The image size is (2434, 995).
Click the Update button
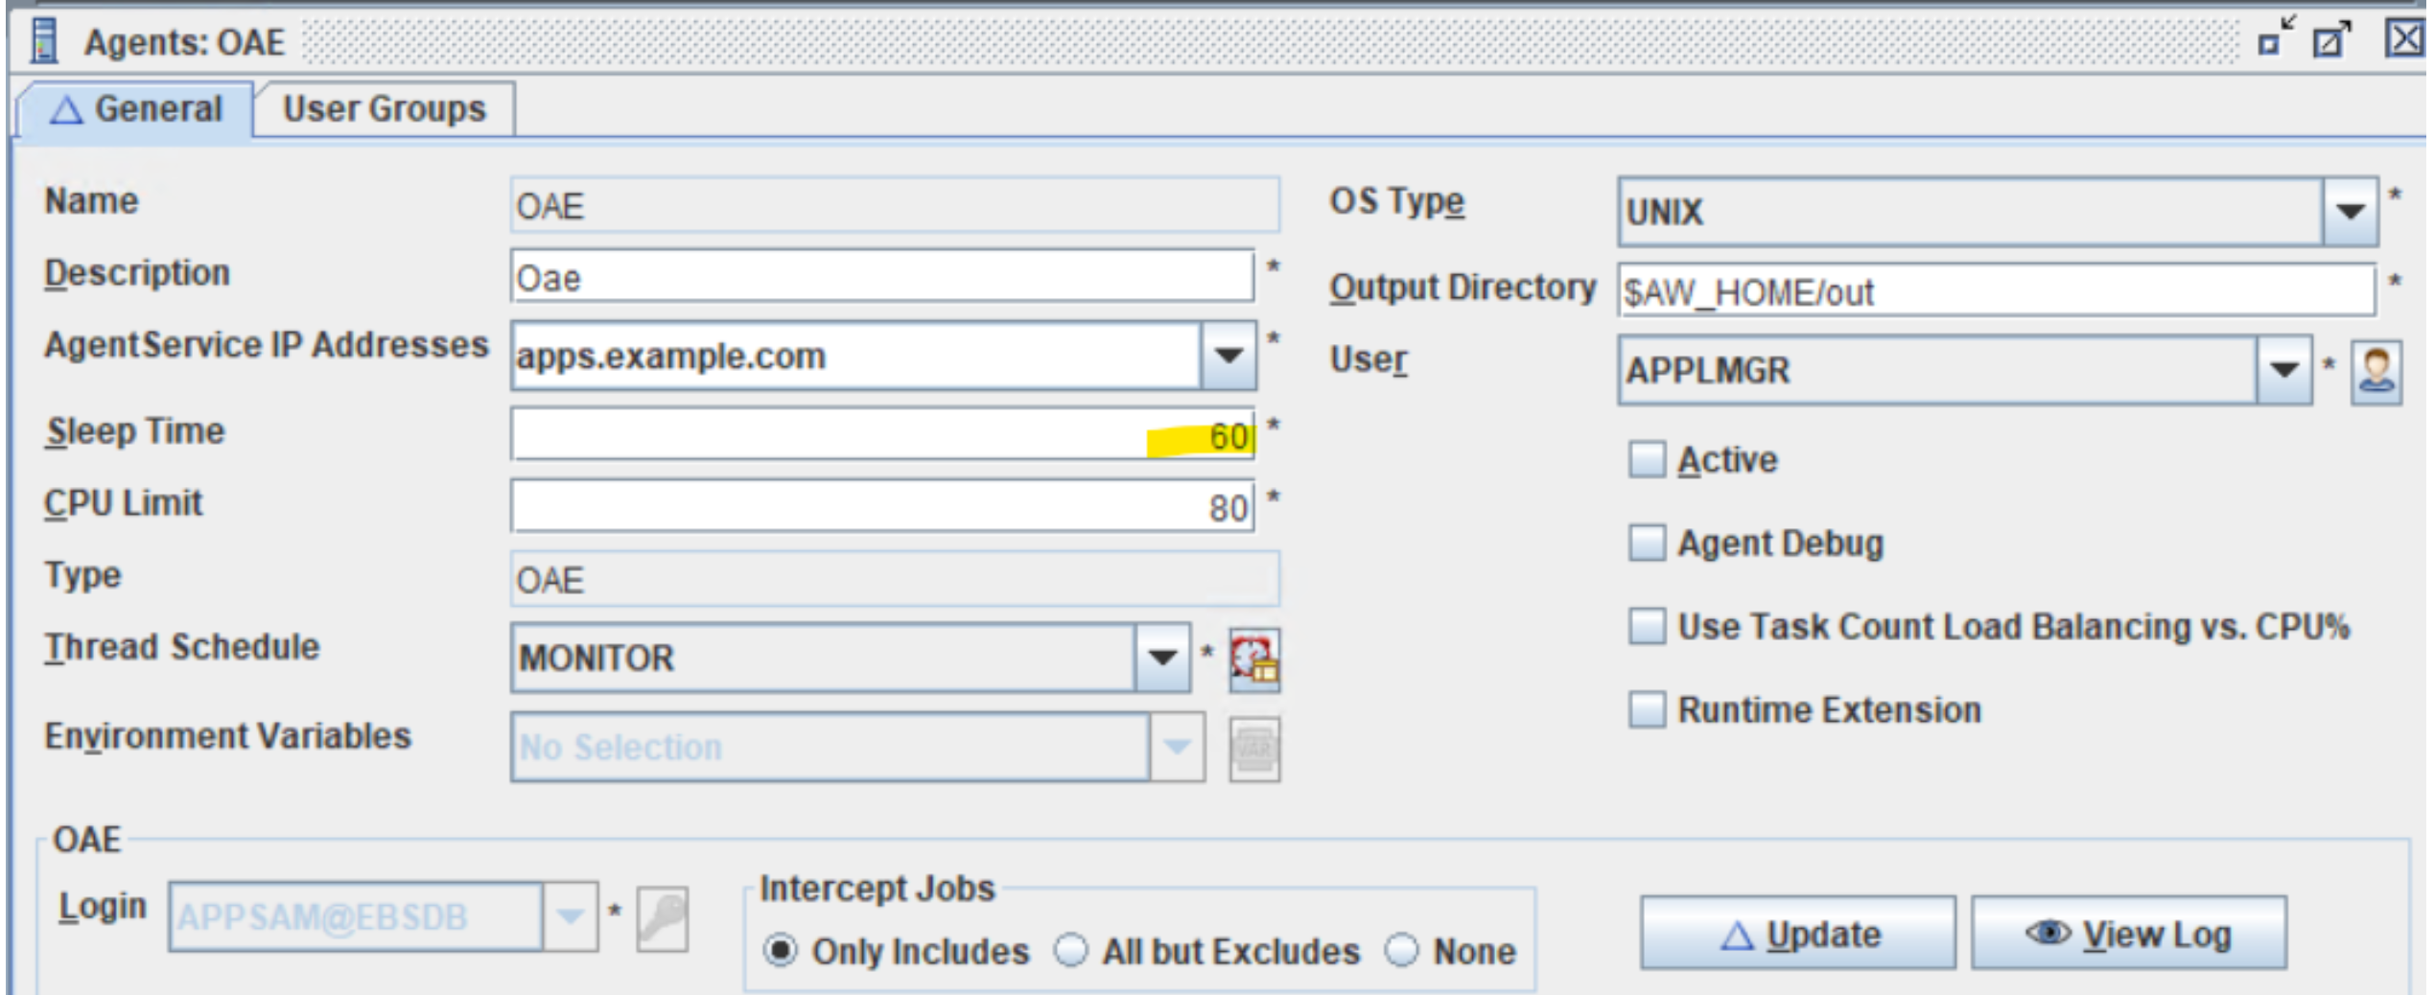point(1798,934)
